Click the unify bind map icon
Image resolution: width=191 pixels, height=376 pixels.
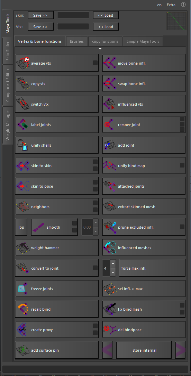click(110, 165)
